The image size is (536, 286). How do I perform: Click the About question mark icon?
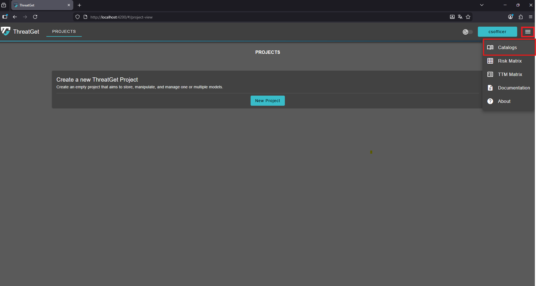[490, 101]
